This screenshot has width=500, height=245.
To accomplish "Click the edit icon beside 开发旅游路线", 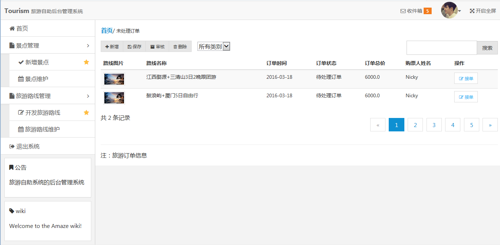I will 21,113.
